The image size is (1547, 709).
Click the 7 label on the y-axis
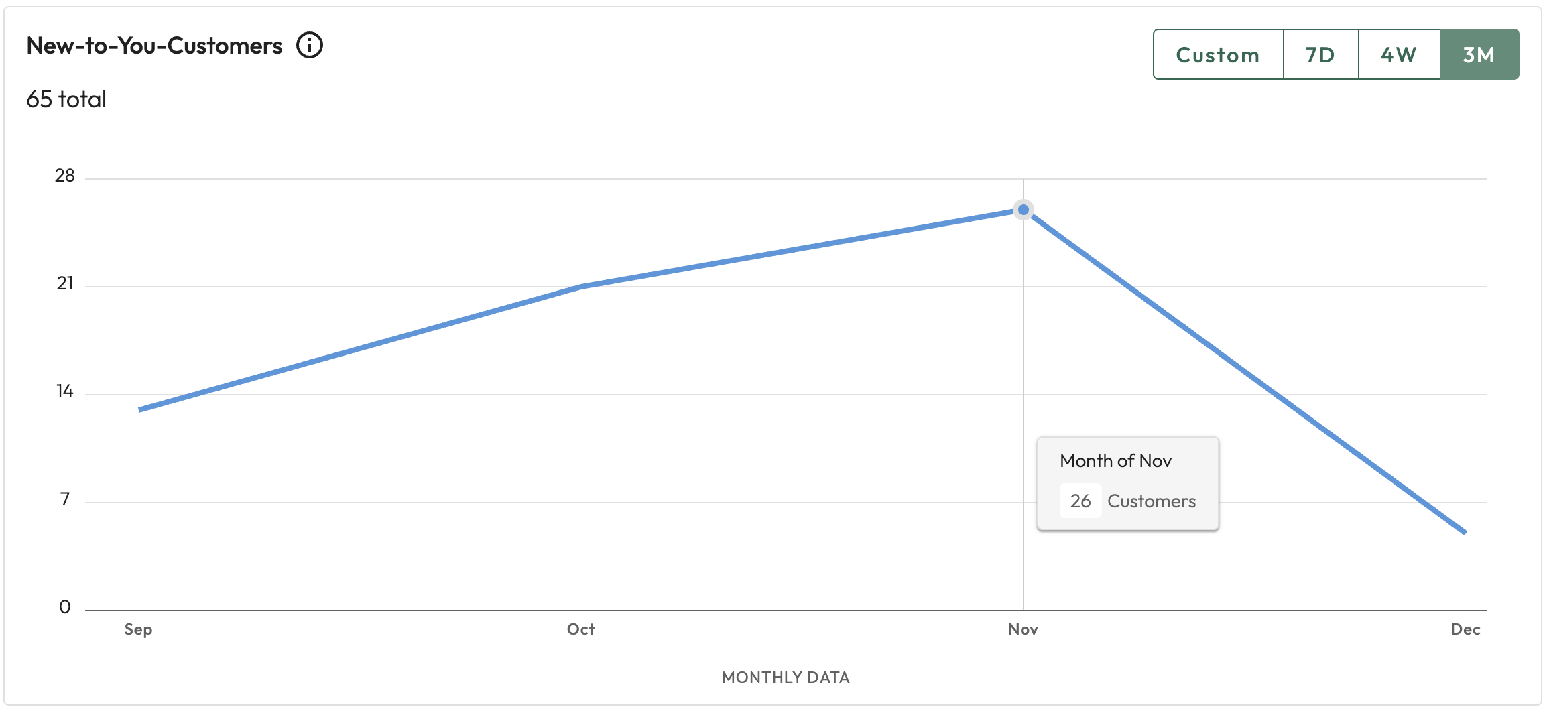[x=65, y=499]
